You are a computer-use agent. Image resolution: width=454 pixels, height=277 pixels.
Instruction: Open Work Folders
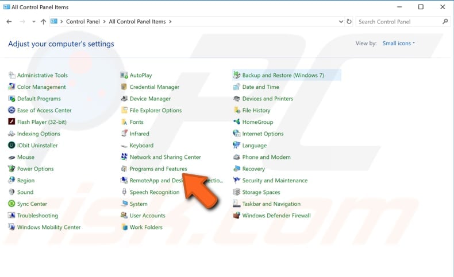tap(146, 227)
